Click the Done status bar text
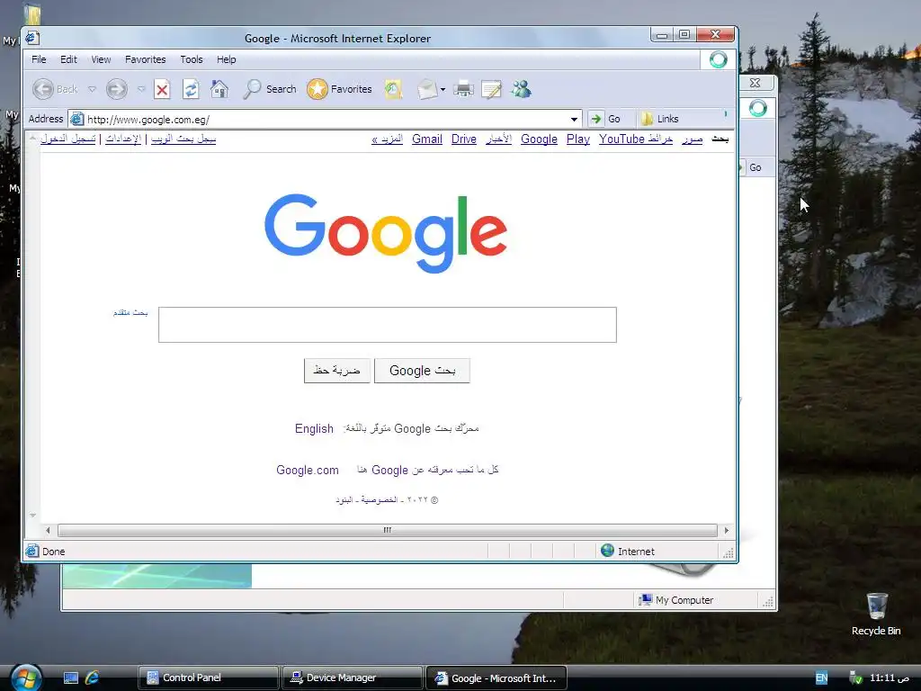 (x=53, y=552)
